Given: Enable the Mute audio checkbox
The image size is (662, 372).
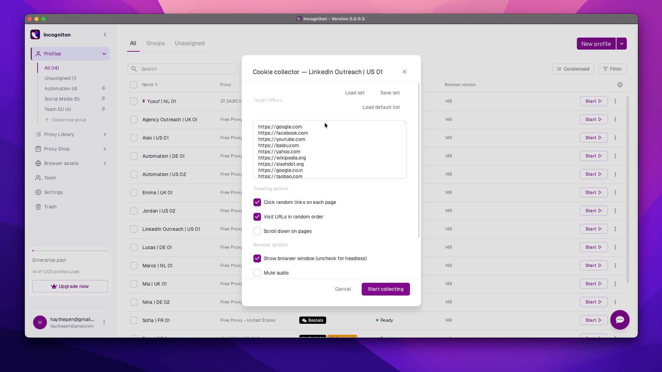Looking at the screenshot, I should point(257,273).
